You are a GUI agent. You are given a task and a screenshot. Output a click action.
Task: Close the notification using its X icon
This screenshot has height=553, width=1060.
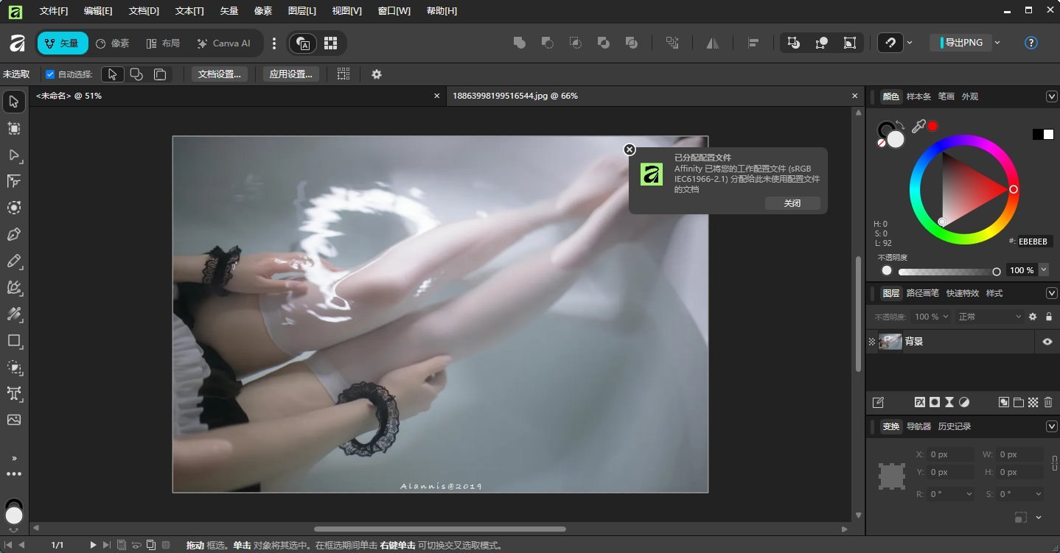tap(630, 149)
